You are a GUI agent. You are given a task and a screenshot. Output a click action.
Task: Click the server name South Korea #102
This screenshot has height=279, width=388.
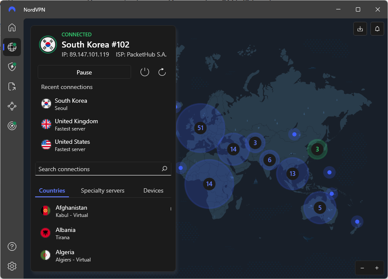pyautogui.click(x=96, y=45)
